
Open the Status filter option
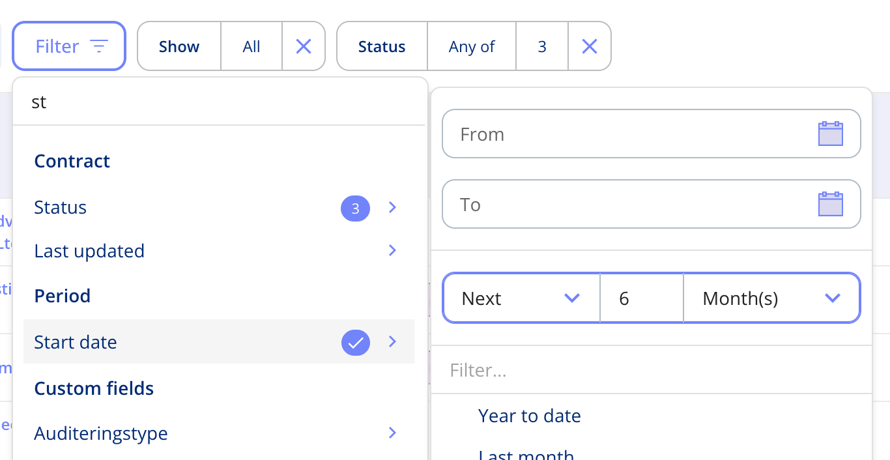[x=219, y=208]
